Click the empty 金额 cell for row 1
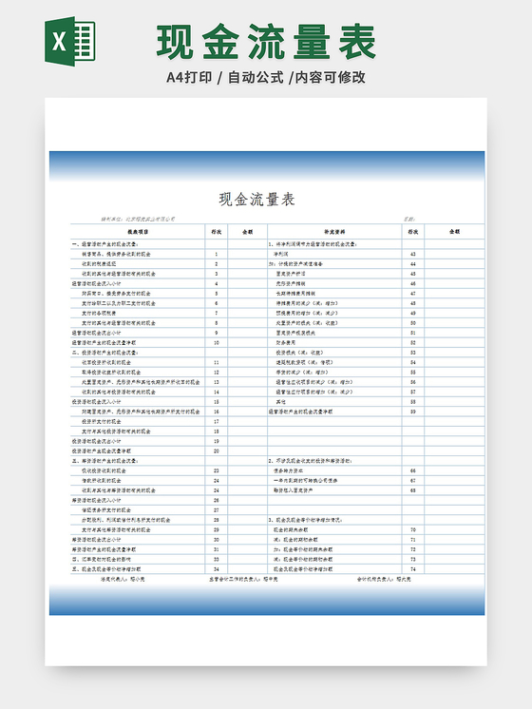The width and height of the screenshot is (532, 709). coord(247,254)
